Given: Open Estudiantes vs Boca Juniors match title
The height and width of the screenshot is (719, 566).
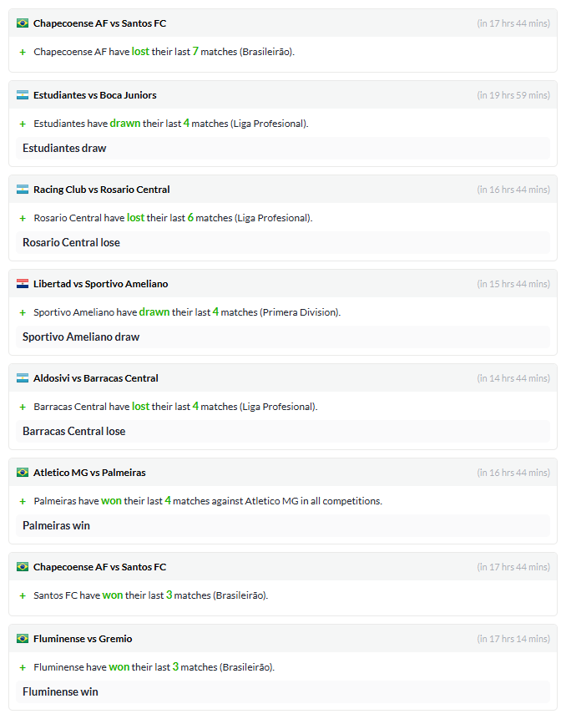Looking at the screenshot, I should [x=95, y=95].
